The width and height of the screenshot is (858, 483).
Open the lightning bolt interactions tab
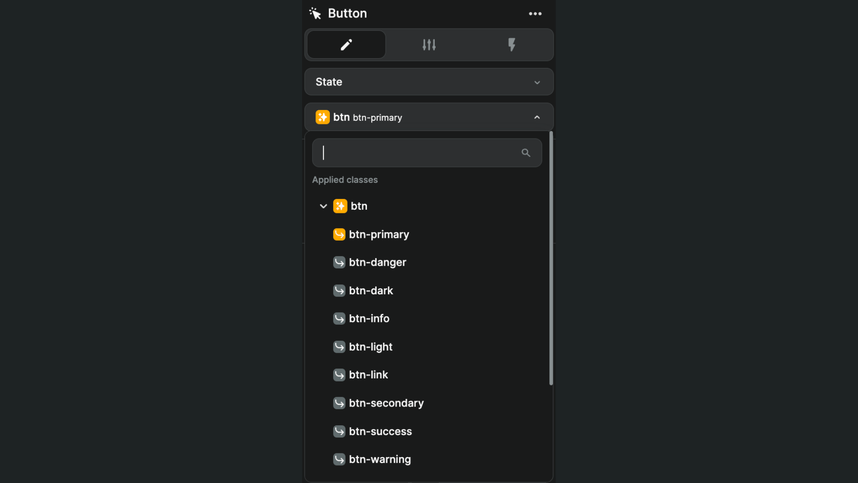[512, 45]
